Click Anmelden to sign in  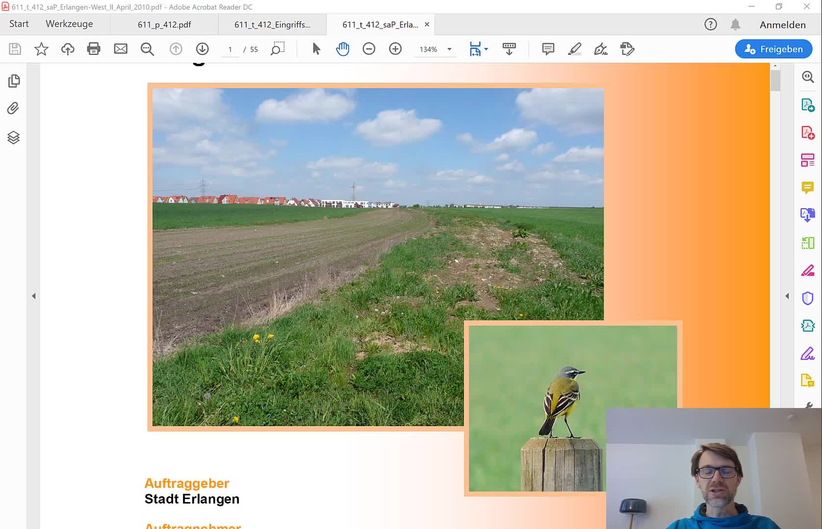(782, 24)
